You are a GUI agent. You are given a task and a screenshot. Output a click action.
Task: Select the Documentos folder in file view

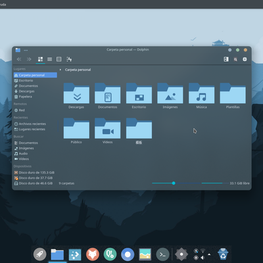click(x=108, y=93)
